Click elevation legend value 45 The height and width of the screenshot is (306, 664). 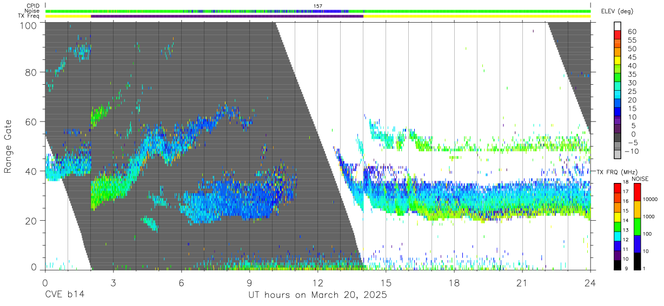click(x=632, y=57)
